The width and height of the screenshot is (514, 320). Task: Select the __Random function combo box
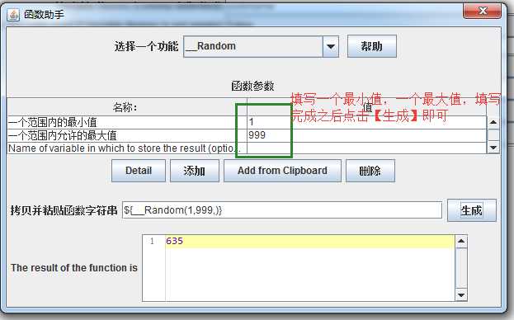pos(261,46)
